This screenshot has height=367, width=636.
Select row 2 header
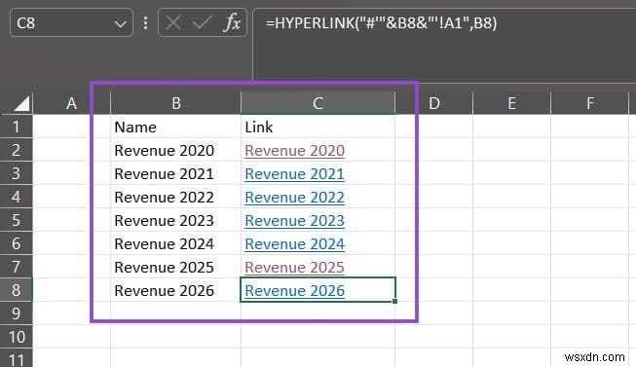(16, 150)
